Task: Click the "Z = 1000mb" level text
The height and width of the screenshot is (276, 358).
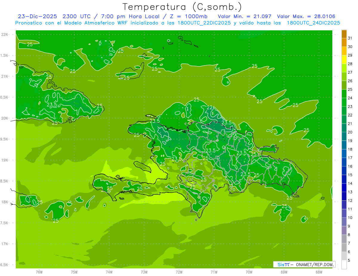Action: (x=189, y=16)
